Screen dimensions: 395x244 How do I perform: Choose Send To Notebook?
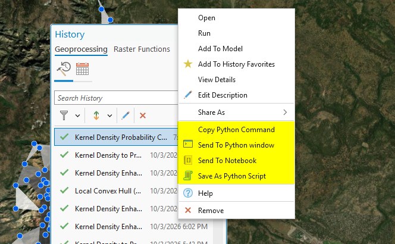point(236,161)
